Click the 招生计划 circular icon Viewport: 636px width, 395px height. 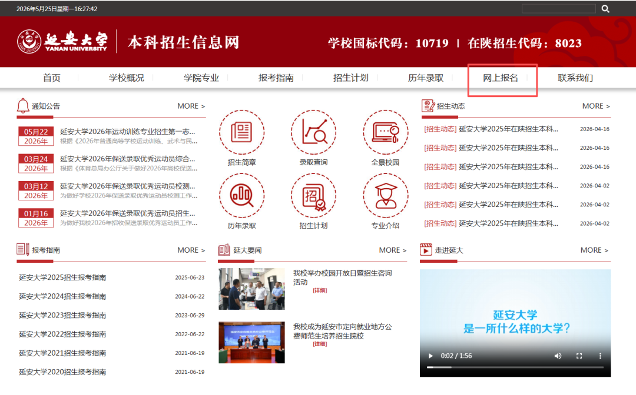[x=313, y=196]
